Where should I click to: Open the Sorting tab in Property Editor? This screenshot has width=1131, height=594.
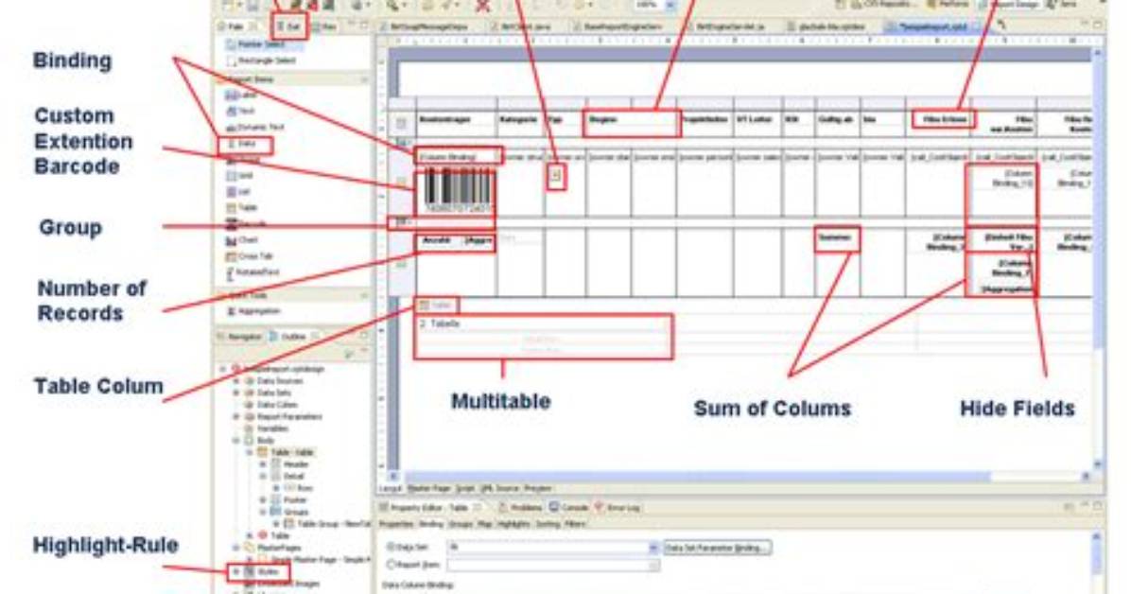point(548,525)
